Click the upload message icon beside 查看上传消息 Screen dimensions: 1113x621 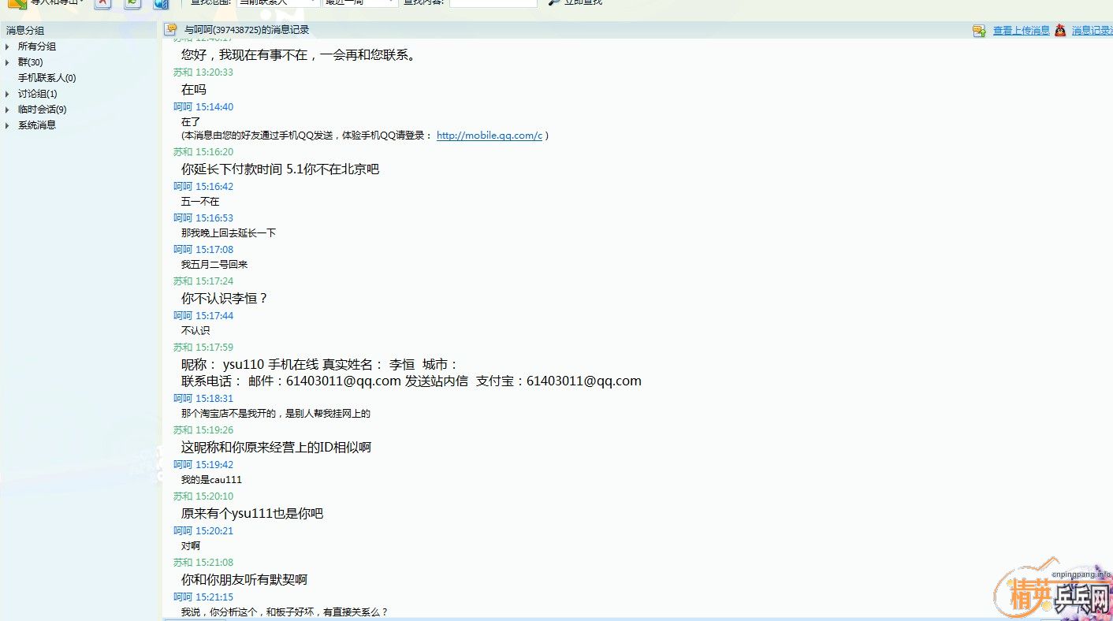979,31
